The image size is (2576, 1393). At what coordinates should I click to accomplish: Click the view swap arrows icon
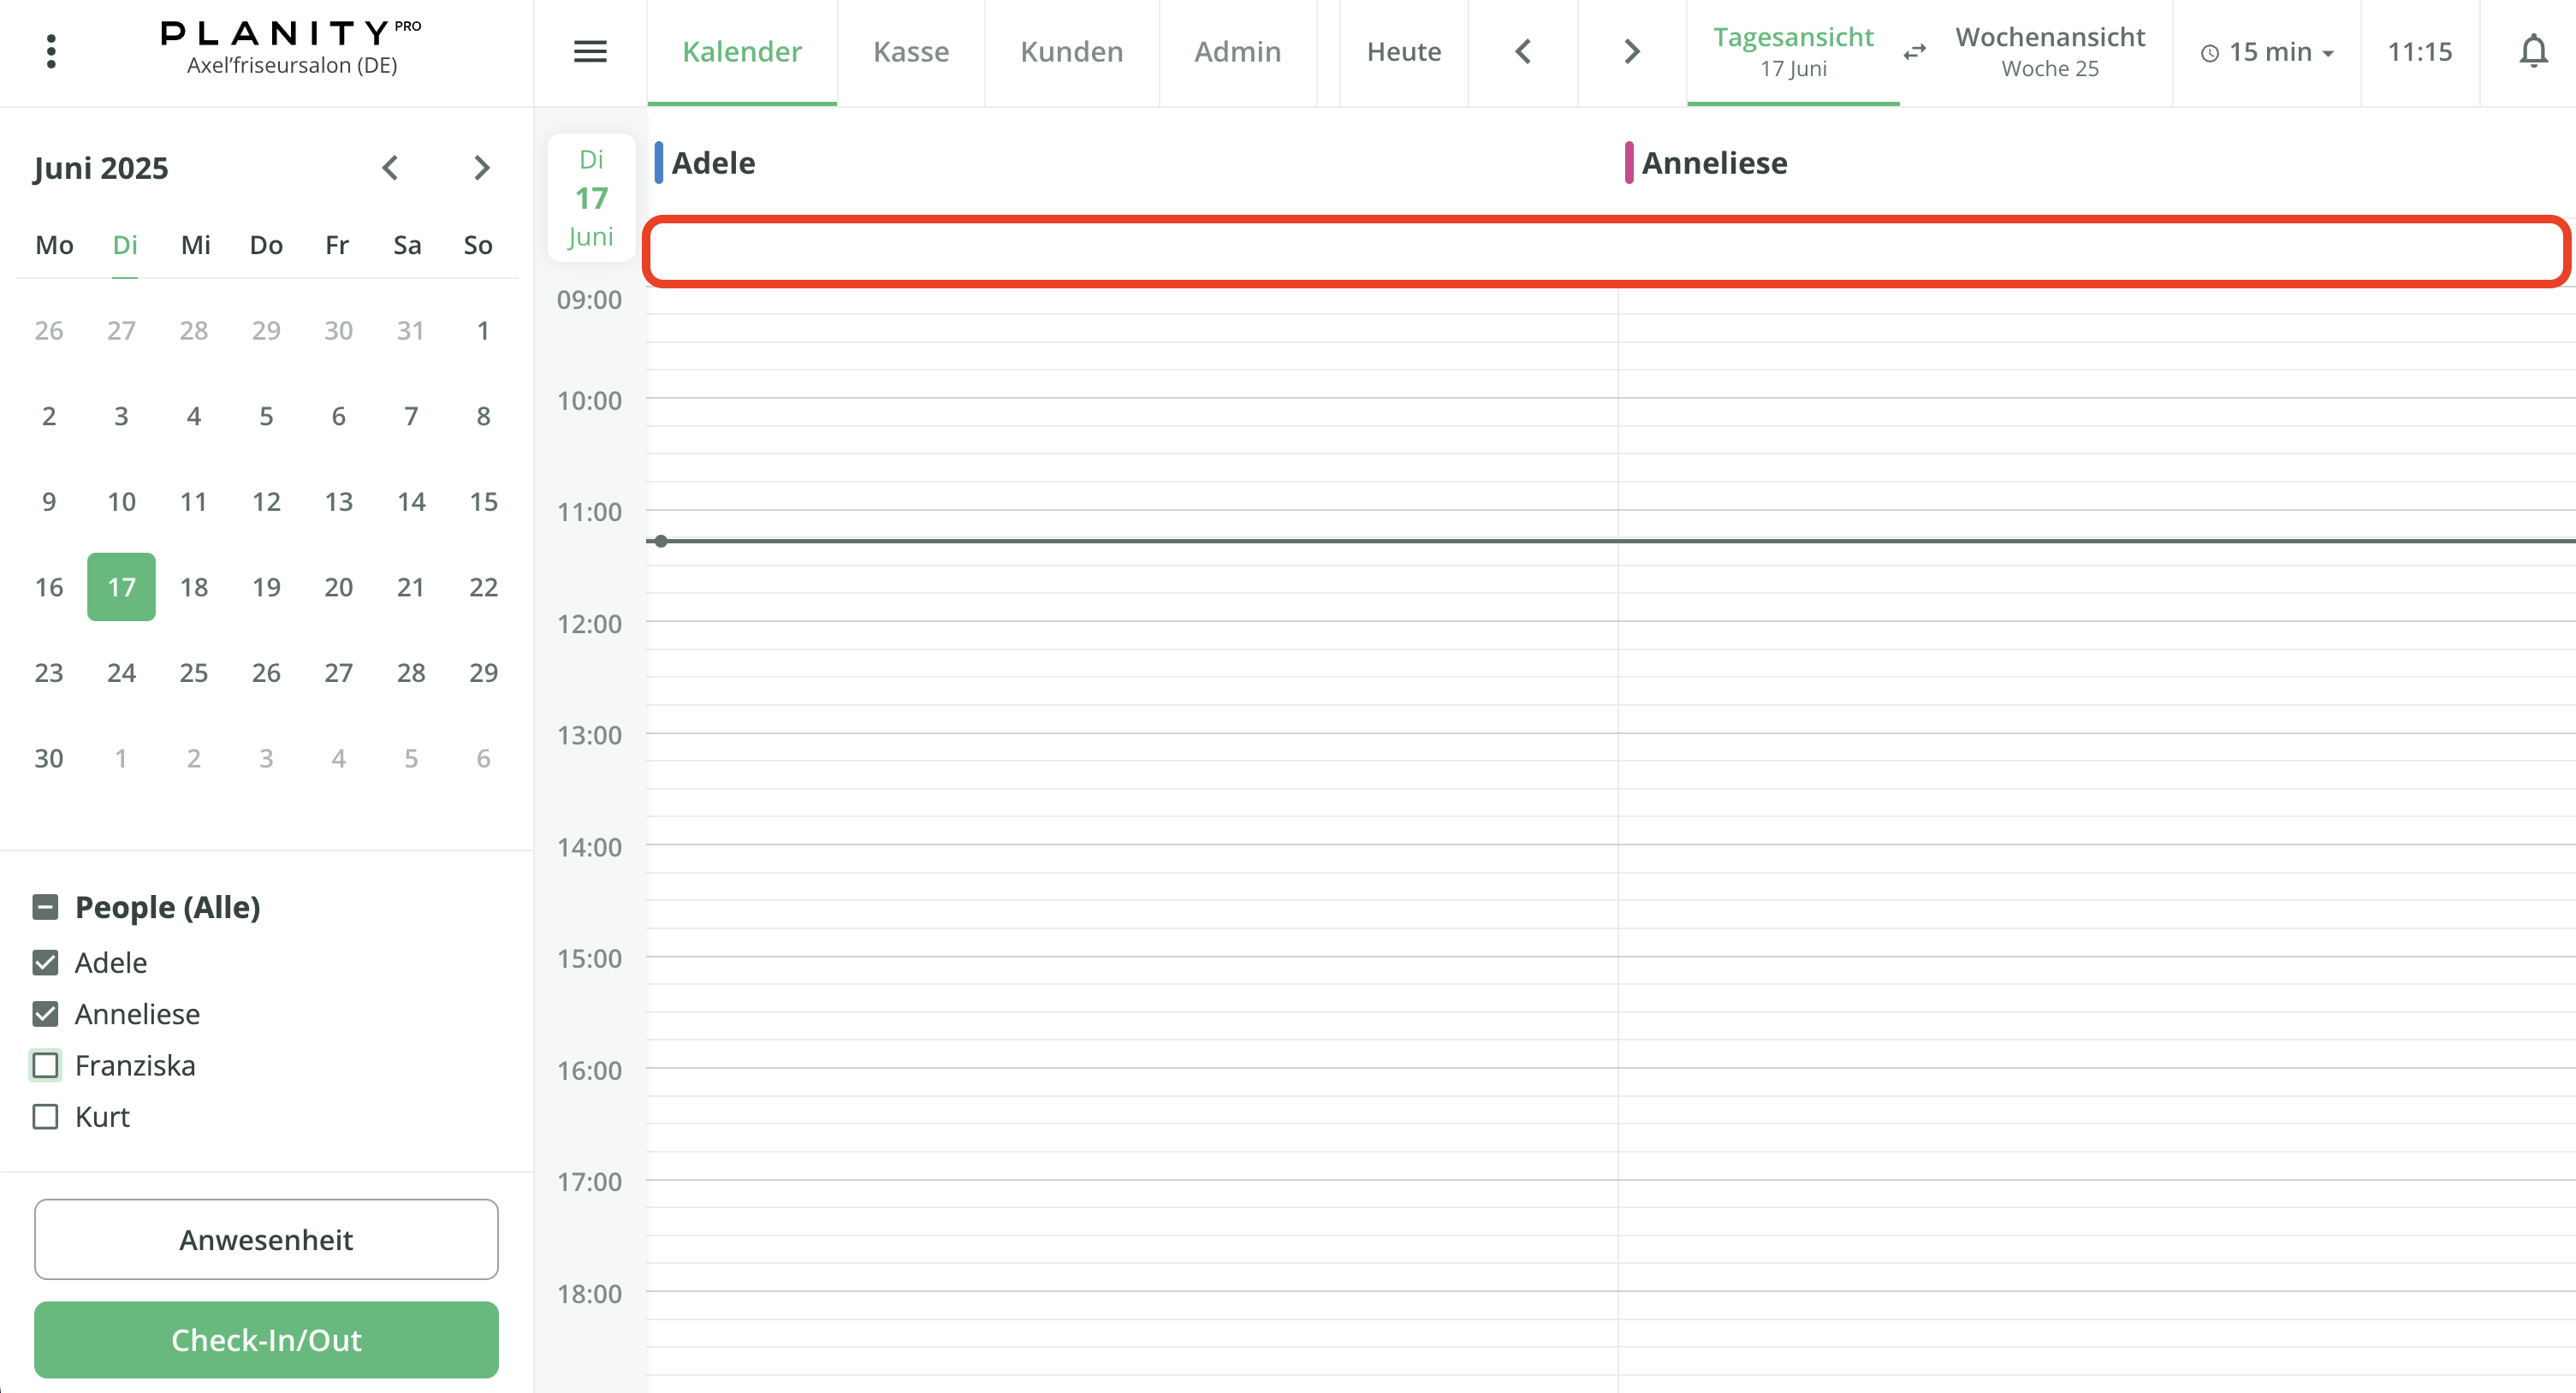click(1914, 53)
